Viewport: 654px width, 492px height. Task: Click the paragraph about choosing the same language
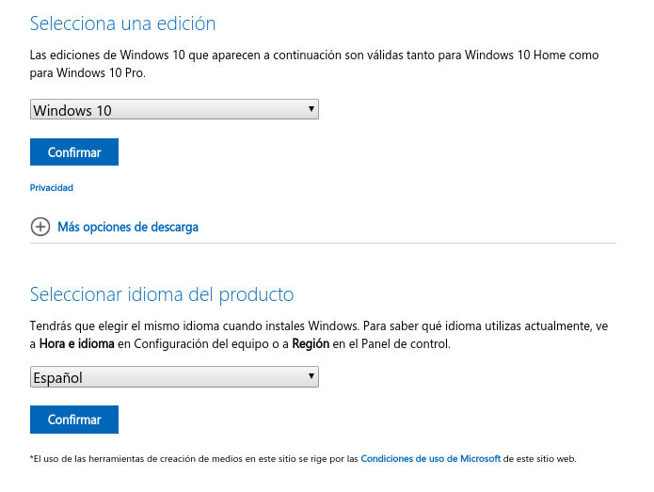pyautogui.click(x=319, y=335)
